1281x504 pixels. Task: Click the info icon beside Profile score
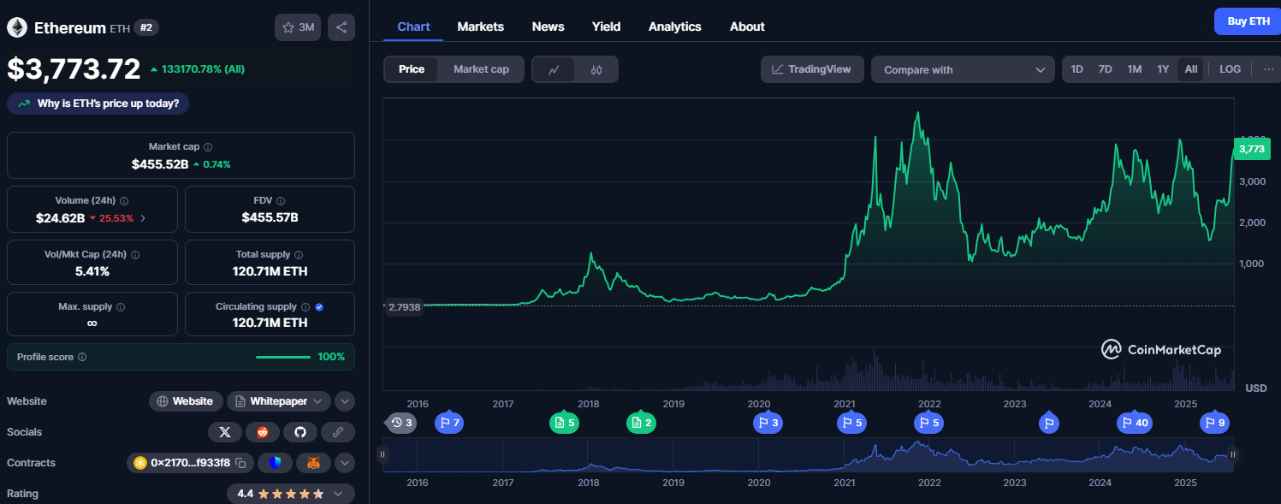(x=82, y=357)
